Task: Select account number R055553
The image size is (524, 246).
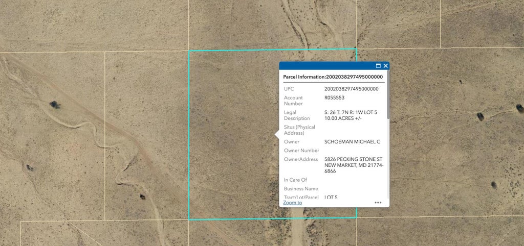Action: click(334, 97)
